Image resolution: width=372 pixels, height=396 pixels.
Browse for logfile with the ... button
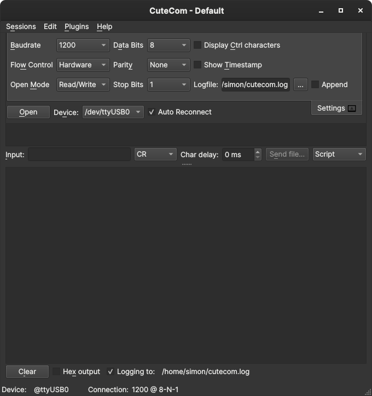(x=300, y=84)
